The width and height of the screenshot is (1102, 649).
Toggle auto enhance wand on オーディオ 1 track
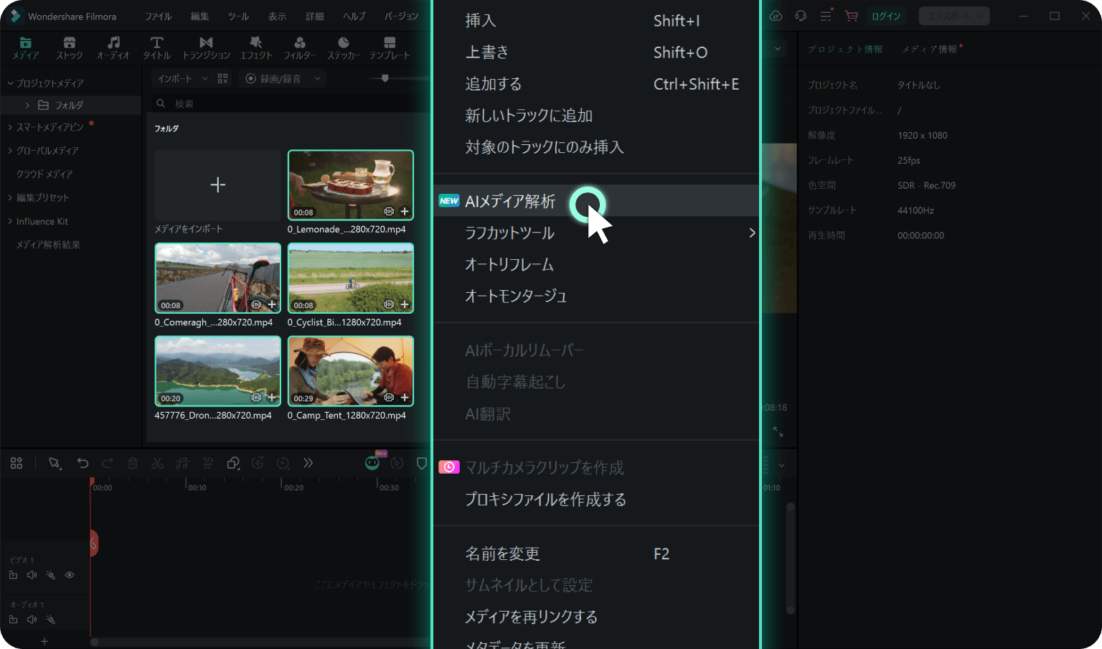tap(51, 620)
